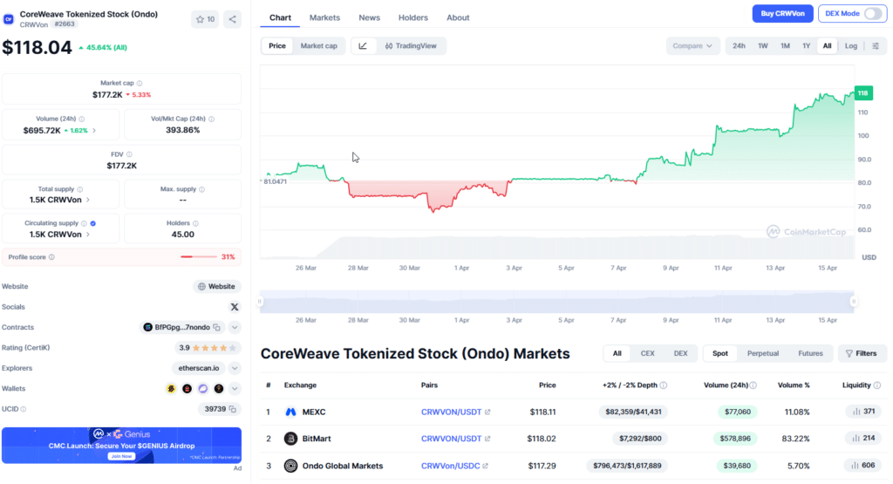Click the chart range slider left handle
Screen dimensions: 893x484
coord(259,302)
